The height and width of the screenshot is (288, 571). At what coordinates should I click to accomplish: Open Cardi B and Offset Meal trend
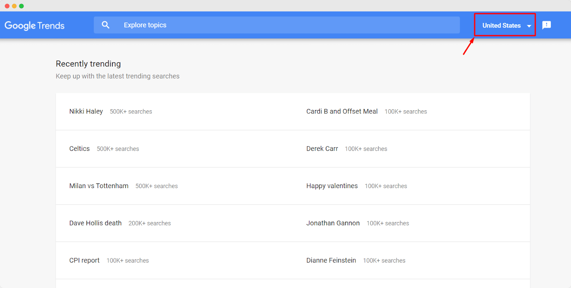[342, 111]
